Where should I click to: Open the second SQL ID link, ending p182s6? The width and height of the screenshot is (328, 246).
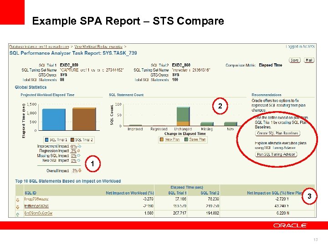click(36, 206)
